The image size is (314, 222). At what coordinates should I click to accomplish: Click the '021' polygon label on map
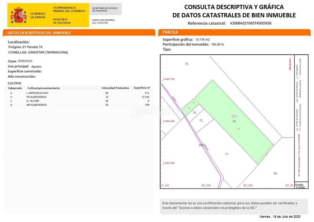click(234, 116)
